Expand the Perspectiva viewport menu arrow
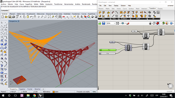Screen dimensions: 175x98 pos(19,21)
